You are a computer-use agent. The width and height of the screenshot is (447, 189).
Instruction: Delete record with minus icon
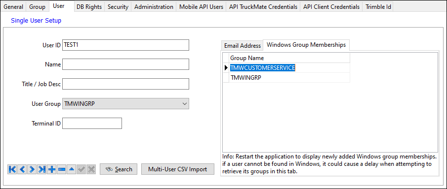click(62, 169)
